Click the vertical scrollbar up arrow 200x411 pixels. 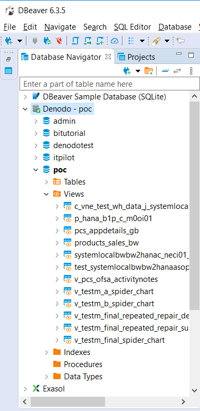[194, 96]
